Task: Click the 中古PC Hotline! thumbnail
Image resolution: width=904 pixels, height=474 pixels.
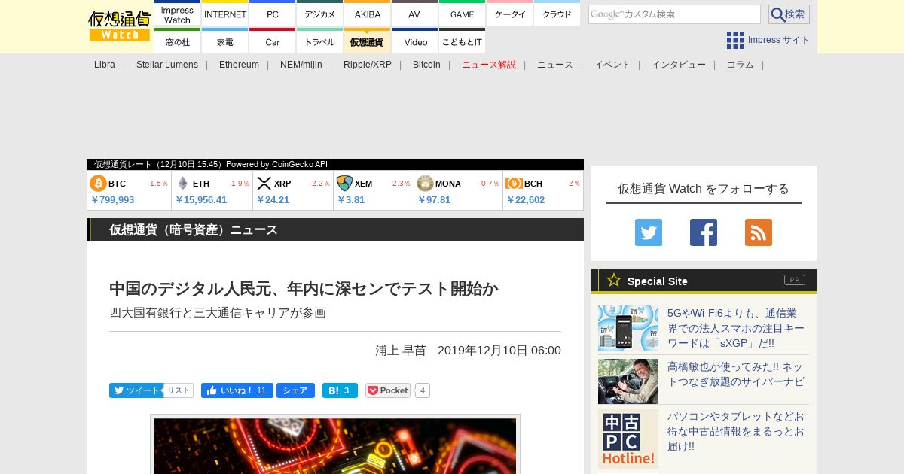Action: point(628,439)
